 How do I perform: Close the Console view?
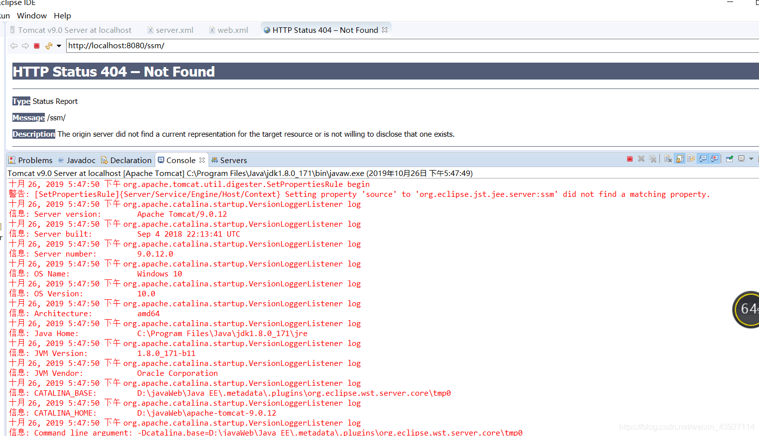pyautogui.click(x=202, y=160)
